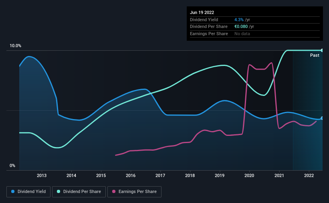Select the 2019 x-axis label
Screen dimensions: 329x203
coord(220,175)
